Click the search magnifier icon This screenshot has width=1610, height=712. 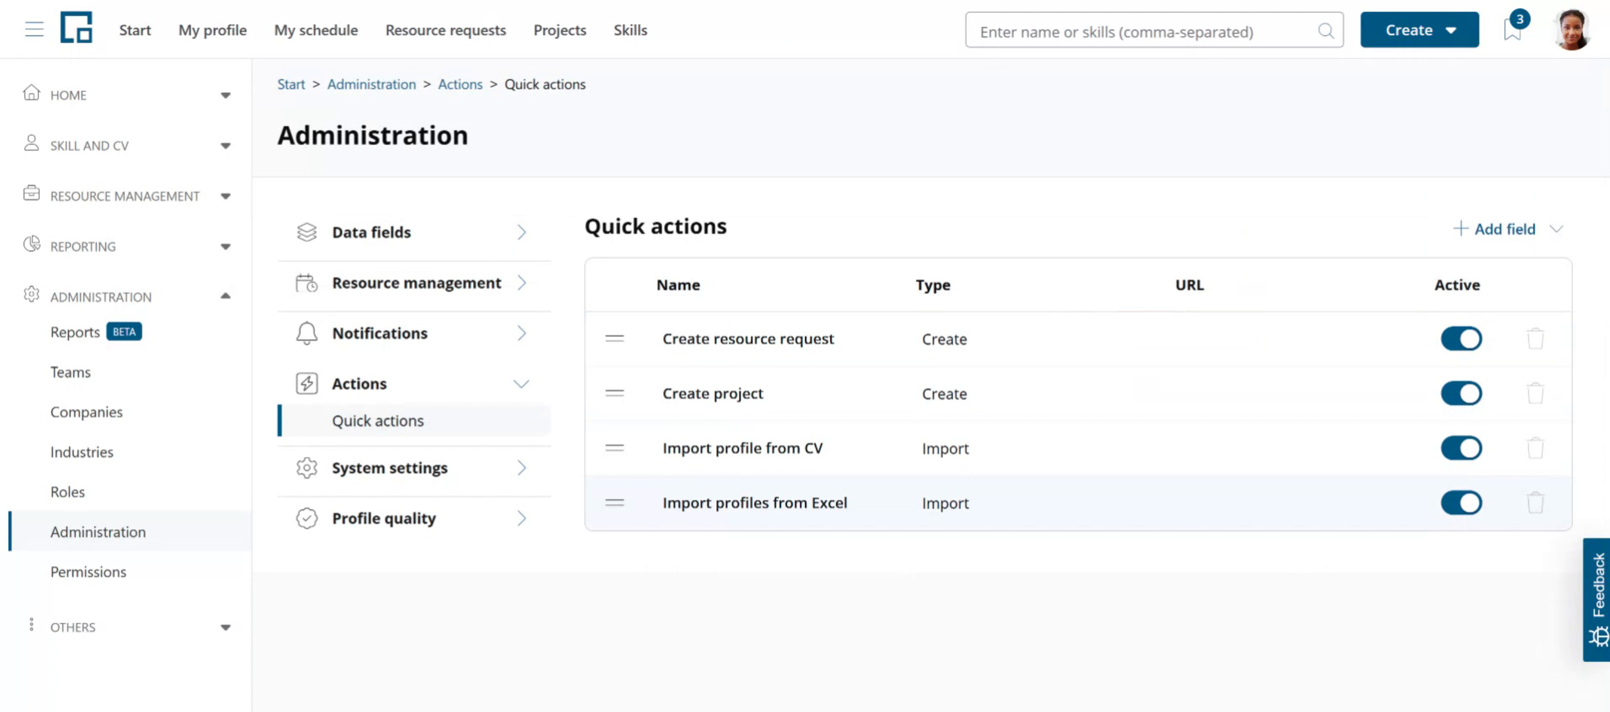1326,31
